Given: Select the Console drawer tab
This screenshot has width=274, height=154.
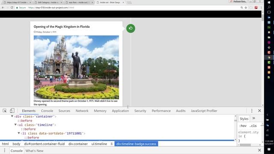Looking at the screenshot, I should point(16,151).
